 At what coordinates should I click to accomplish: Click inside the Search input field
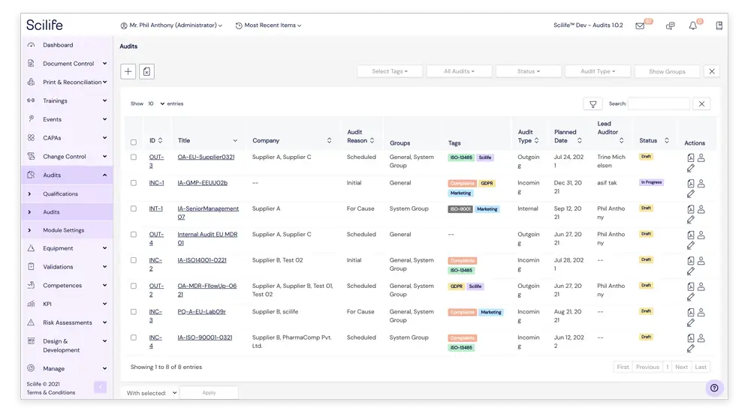click(x=659, y=103)
